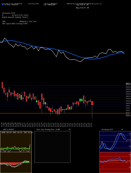
Task: Click the 5479.29 price axis label
Action: [x=128, y=99]
